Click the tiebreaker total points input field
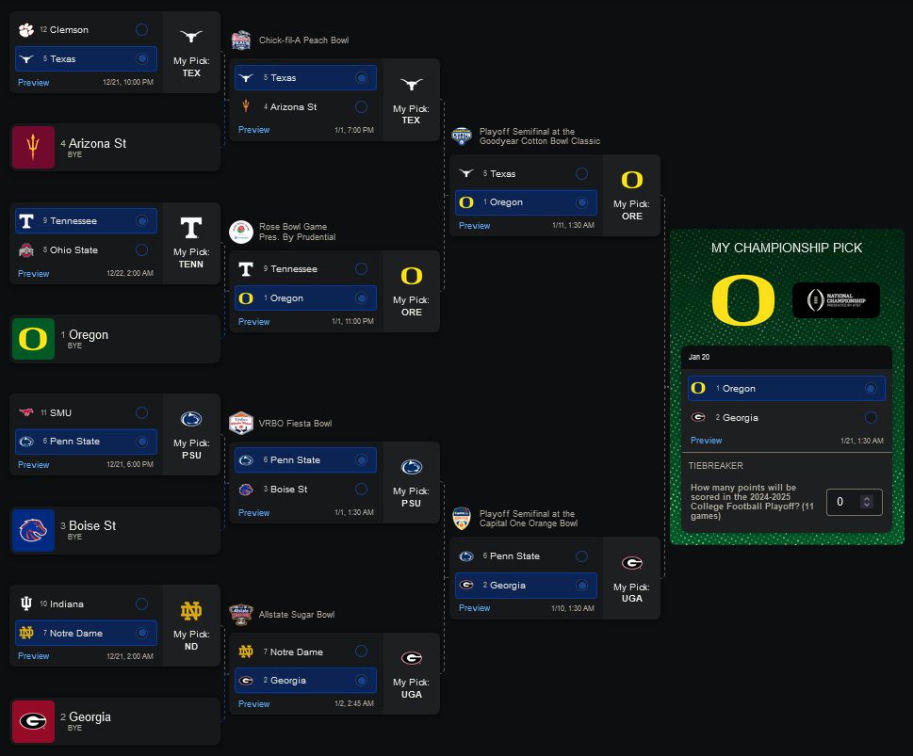Viewport: 913px width, 756px height. [x=855, y=502]
